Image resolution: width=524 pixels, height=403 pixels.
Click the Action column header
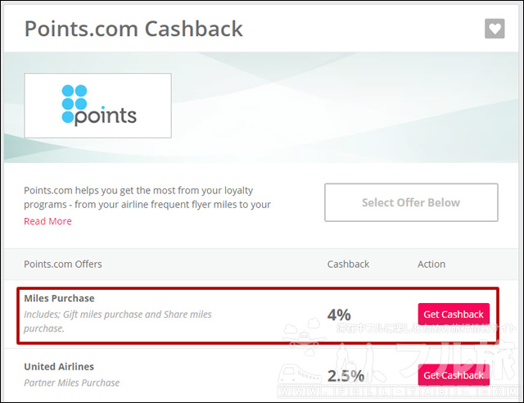click(x=431, y=265)
